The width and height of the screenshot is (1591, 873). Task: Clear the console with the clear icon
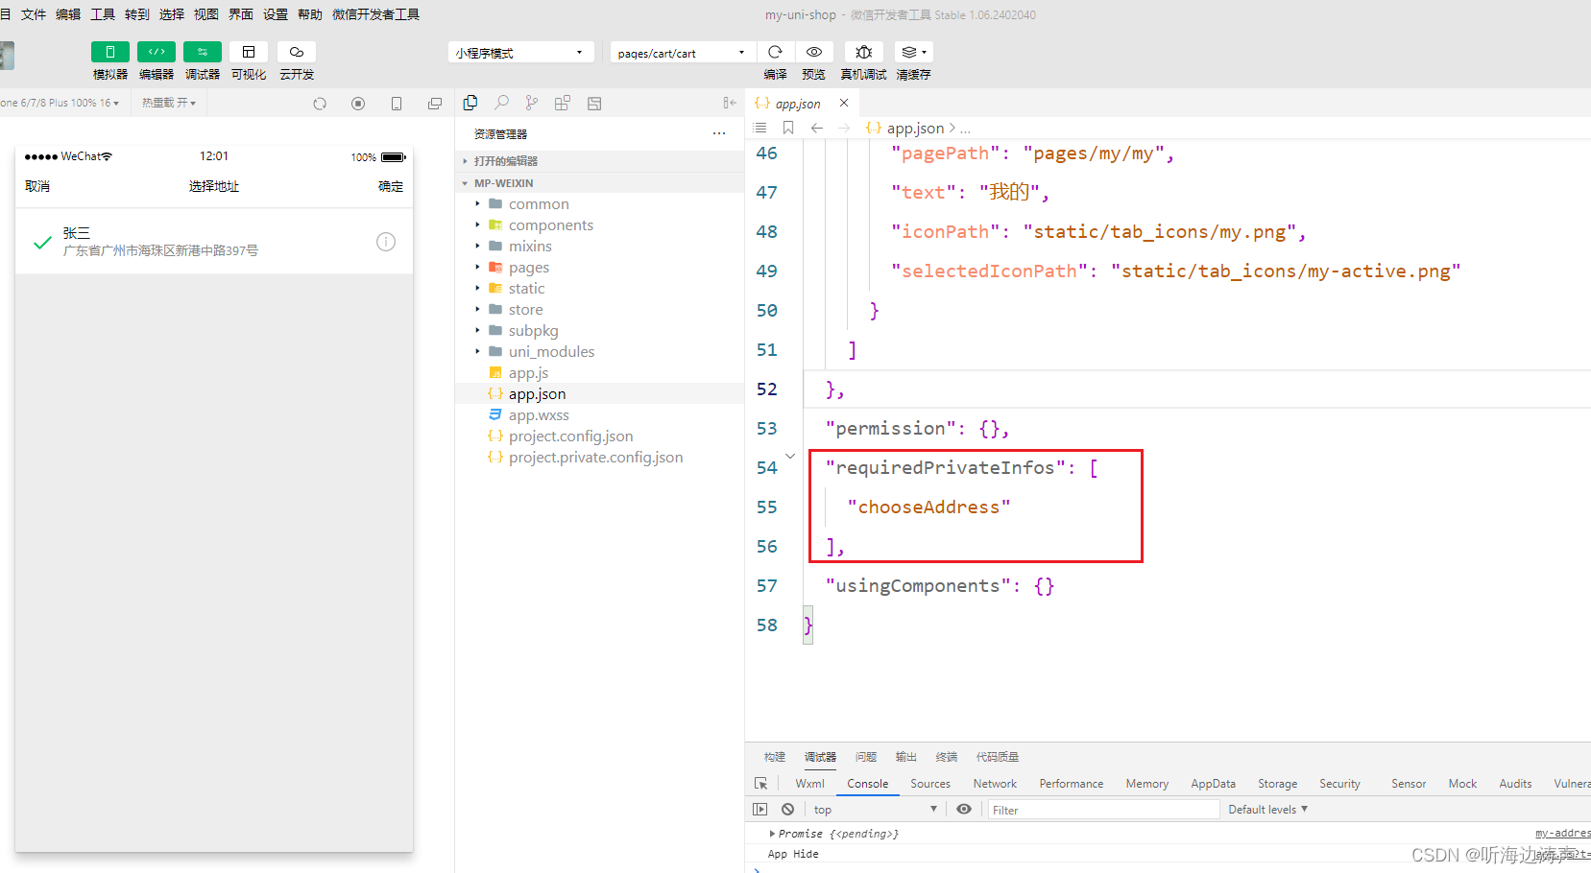[787, 809]
